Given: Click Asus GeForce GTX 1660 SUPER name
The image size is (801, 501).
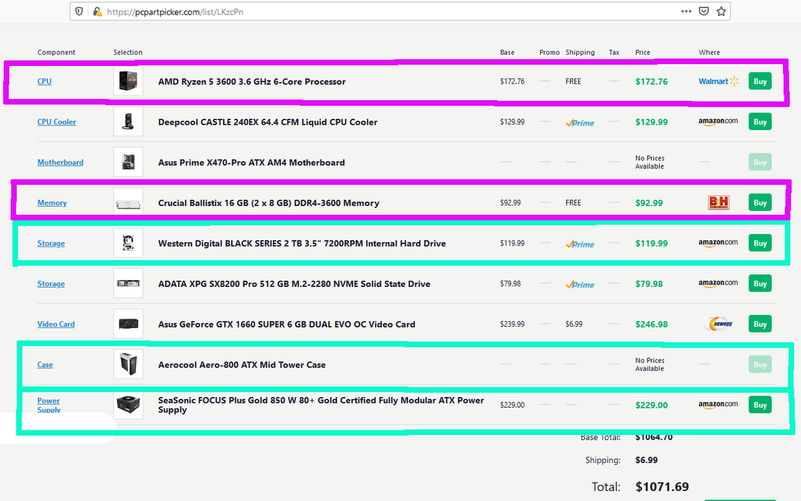Looking at the screenshot, I should (286, 324).
